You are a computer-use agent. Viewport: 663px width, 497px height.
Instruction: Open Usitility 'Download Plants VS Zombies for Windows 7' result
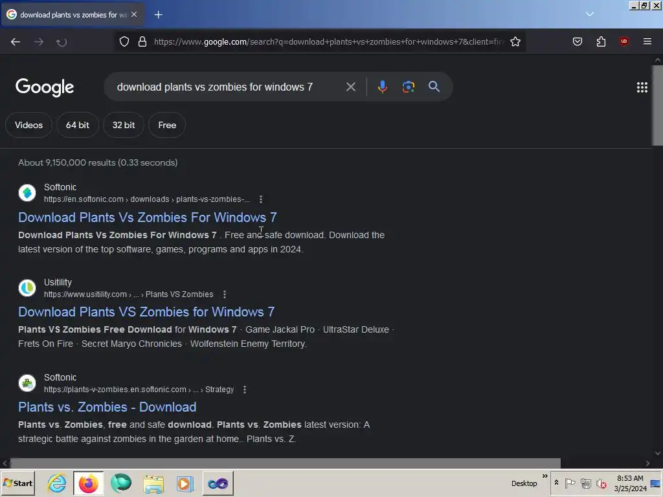pos(146,312)
